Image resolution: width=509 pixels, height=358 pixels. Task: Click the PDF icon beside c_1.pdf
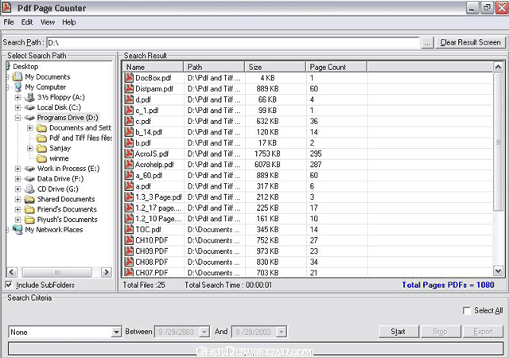tap(129, 110)
